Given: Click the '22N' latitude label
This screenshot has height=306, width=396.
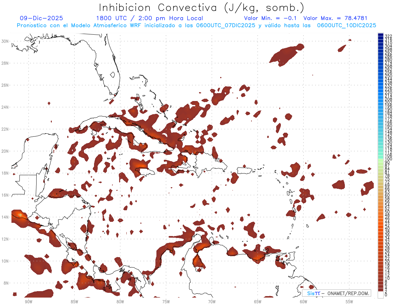Looking at the screenshot, I should click(x=5, y=129).
